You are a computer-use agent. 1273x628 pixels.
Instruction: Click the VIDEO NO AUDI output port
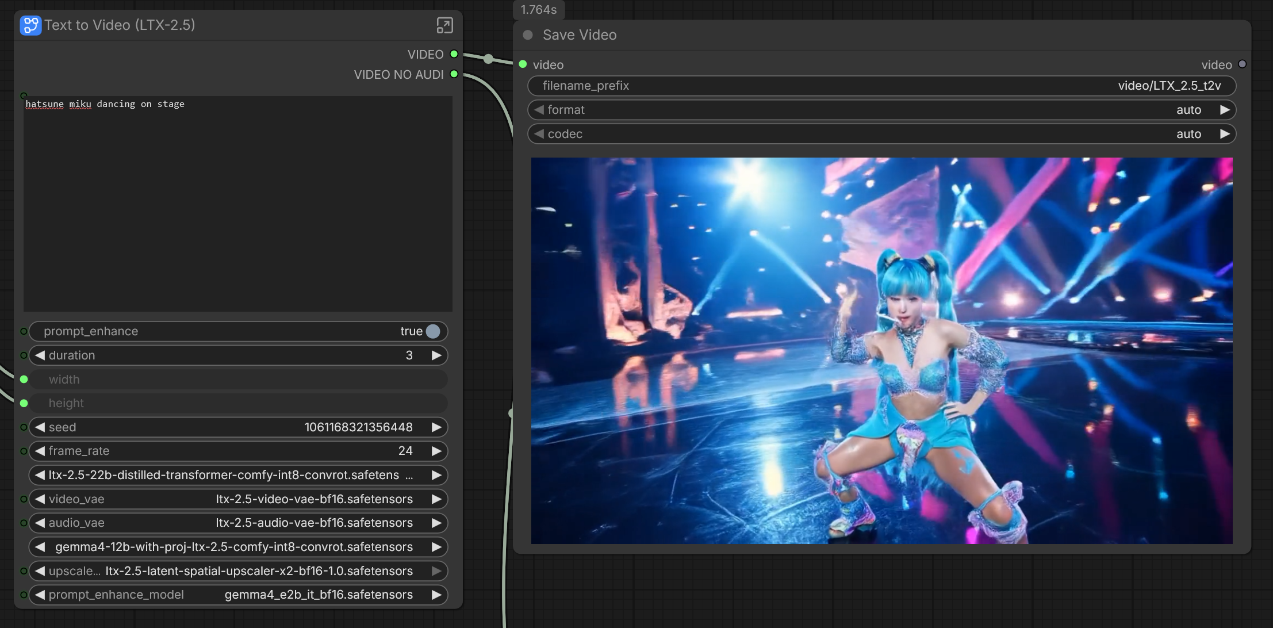click(x=454, y=74)
